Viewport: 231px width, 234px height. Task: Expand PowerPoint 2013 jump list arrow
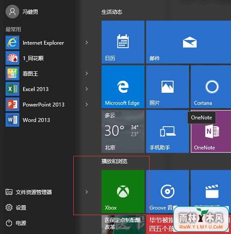87,104
